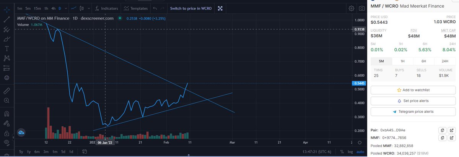Screen dimensions: 459x157
Task: Select the 1H stats tab
Action: point(403,61)
